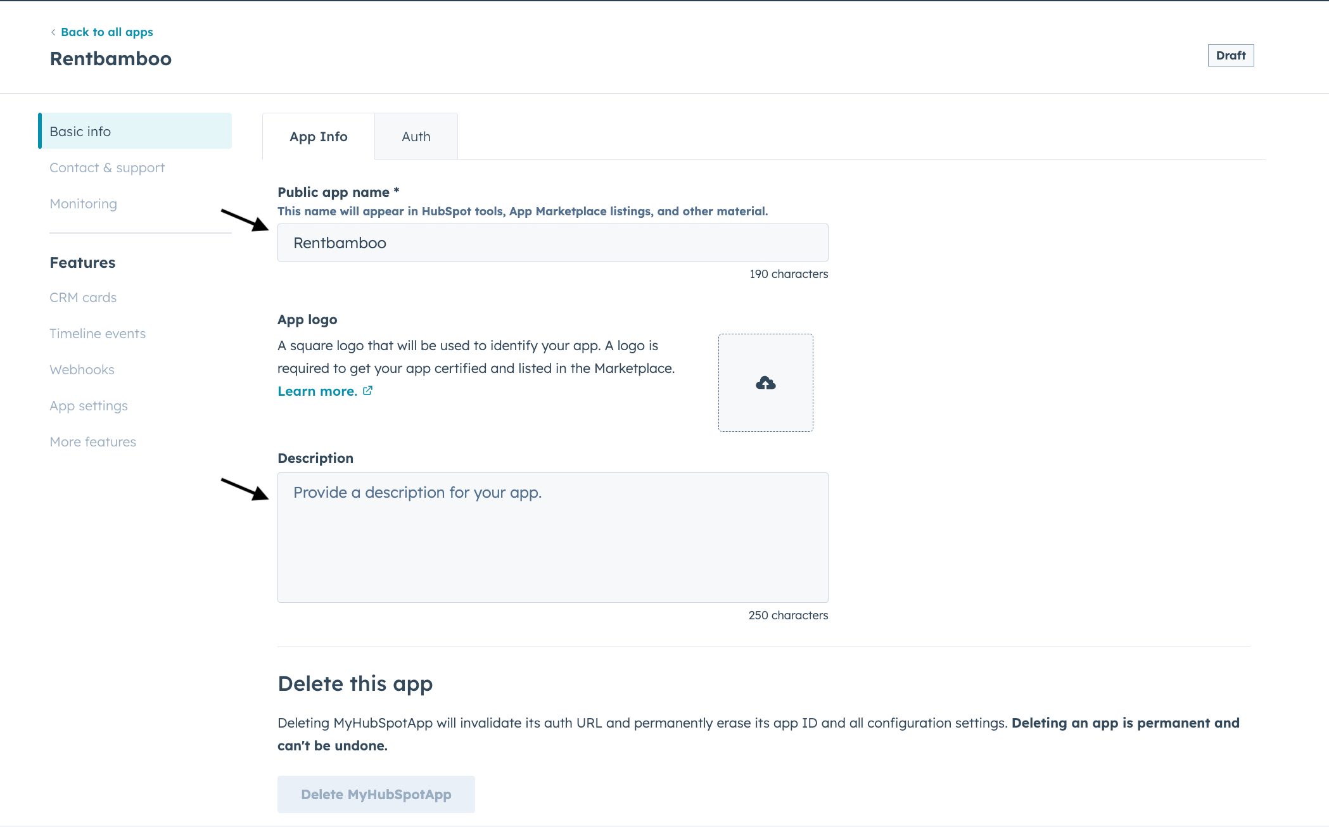Click the Draft status badge

(1231, 56)
